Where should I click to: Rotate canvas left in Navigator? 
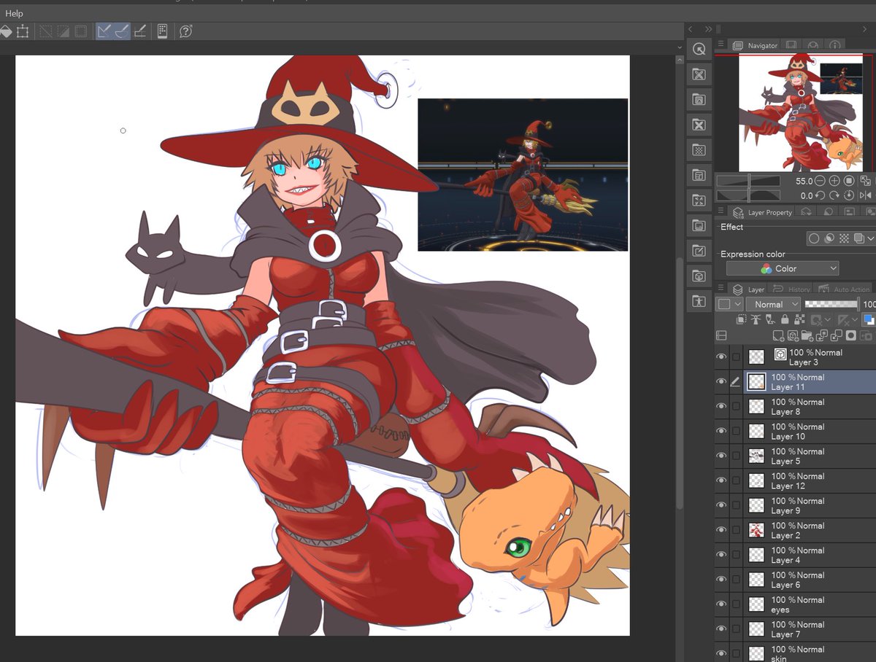(821, 195)
